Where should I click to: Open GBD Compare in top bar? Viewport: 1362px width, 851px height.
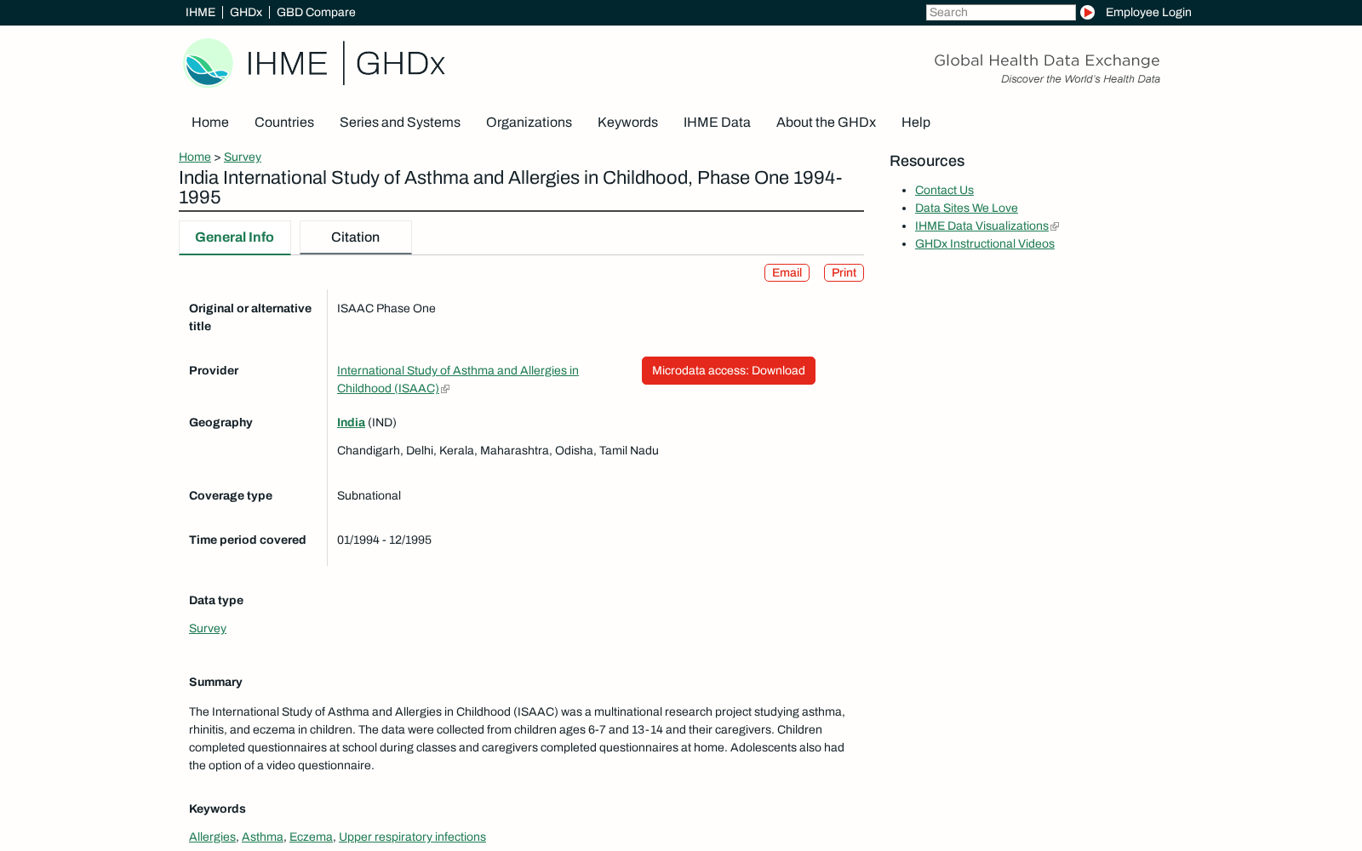point(316,12)
